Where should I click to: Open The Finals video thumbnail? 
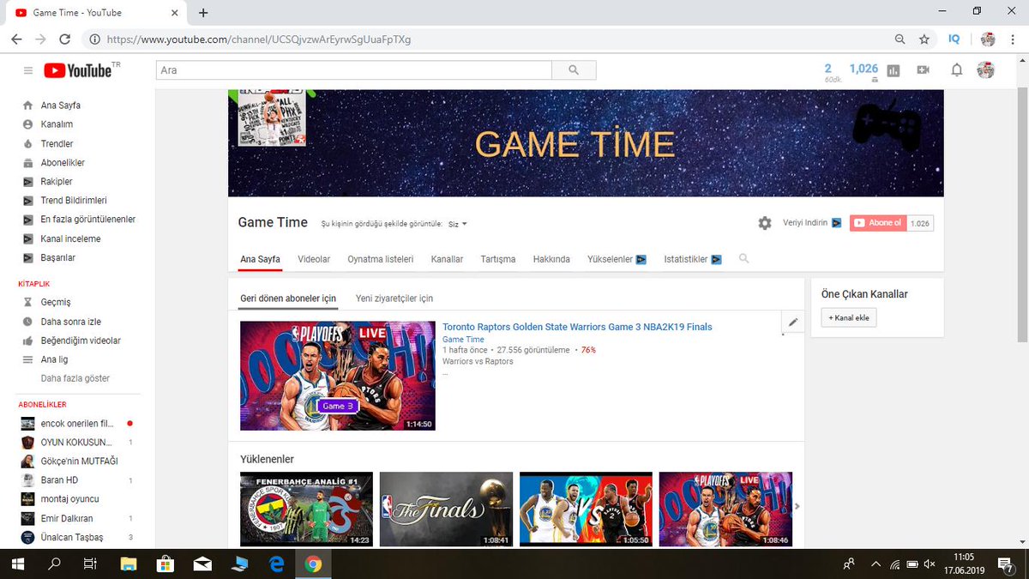[446, 510]
